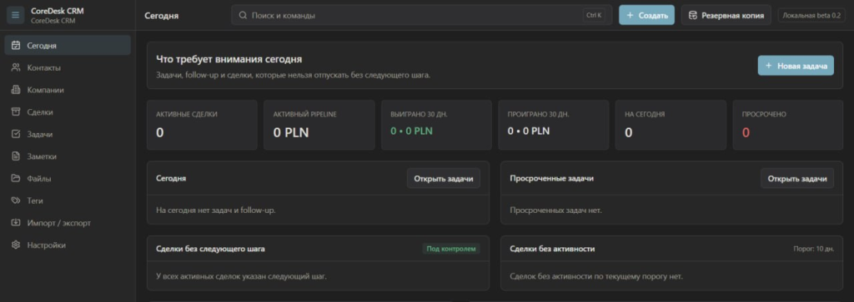The image size is (854, 302).
Task: Click the plus icon on Новая задача
Action: (x=768, y=66)
